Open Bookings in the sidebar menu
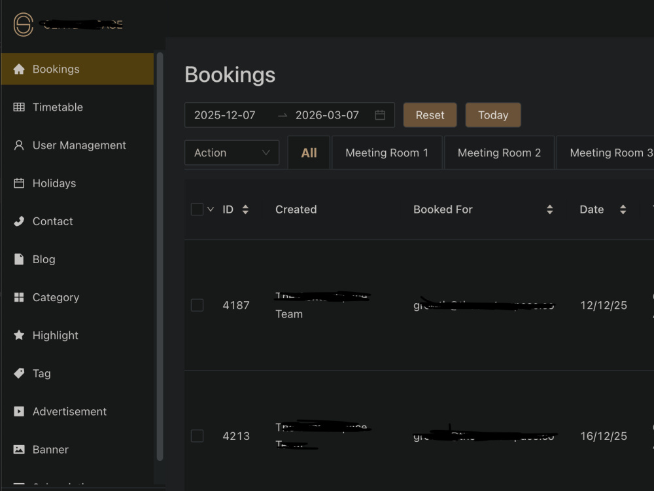This screenshot has height=491, width=654. coord(78,69)
